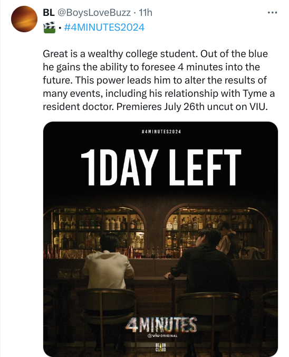
Task: Click the 4MINUTES title logo on the poster
Action: click(161, 324)
